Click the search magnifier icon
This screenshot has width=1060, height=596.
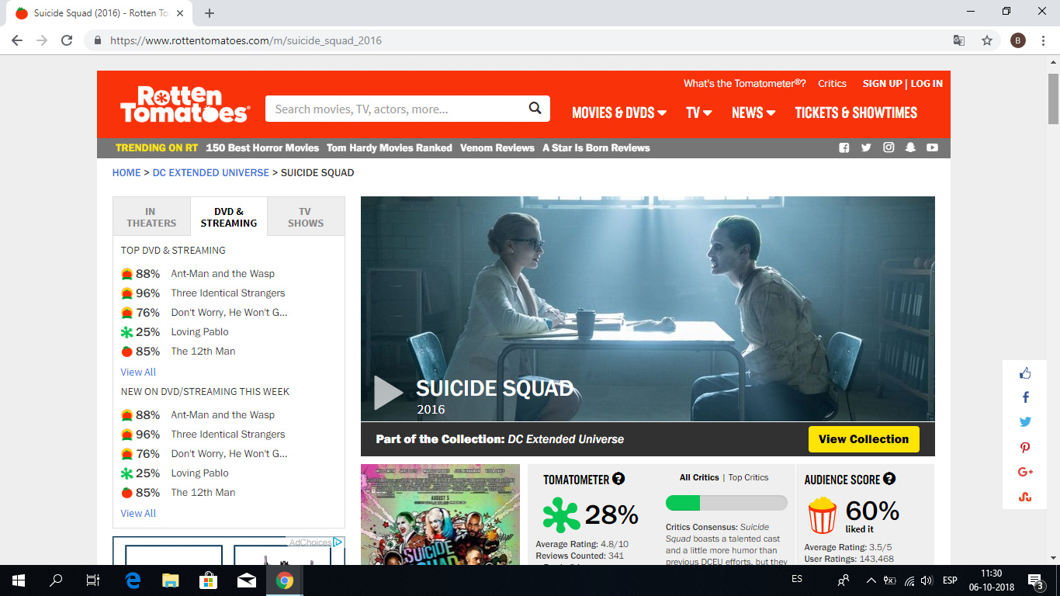[535, 109]
